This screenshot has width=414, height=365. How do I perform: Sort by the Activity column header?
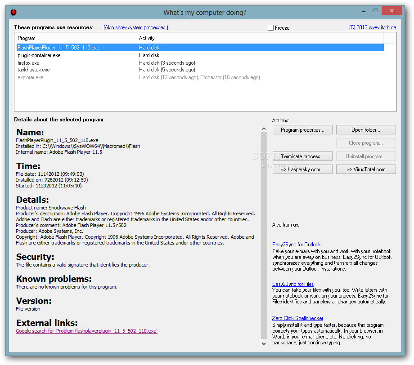click(260, 38)
